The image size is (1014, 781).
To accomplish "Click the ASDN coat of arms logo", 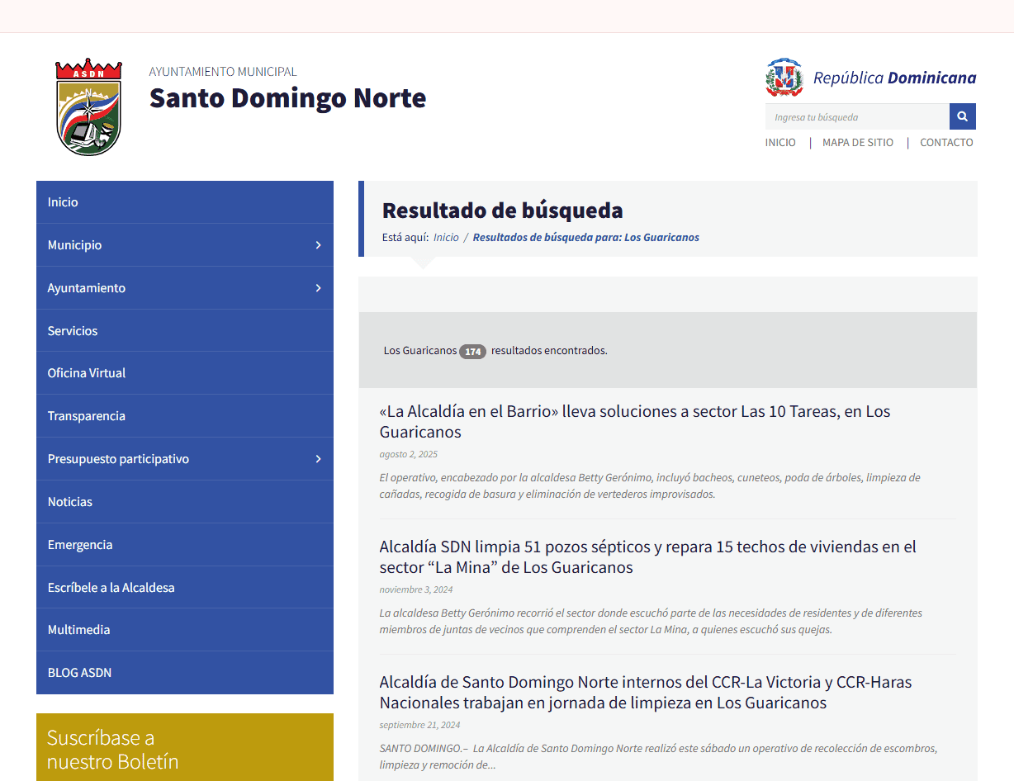I will (88, 105).
